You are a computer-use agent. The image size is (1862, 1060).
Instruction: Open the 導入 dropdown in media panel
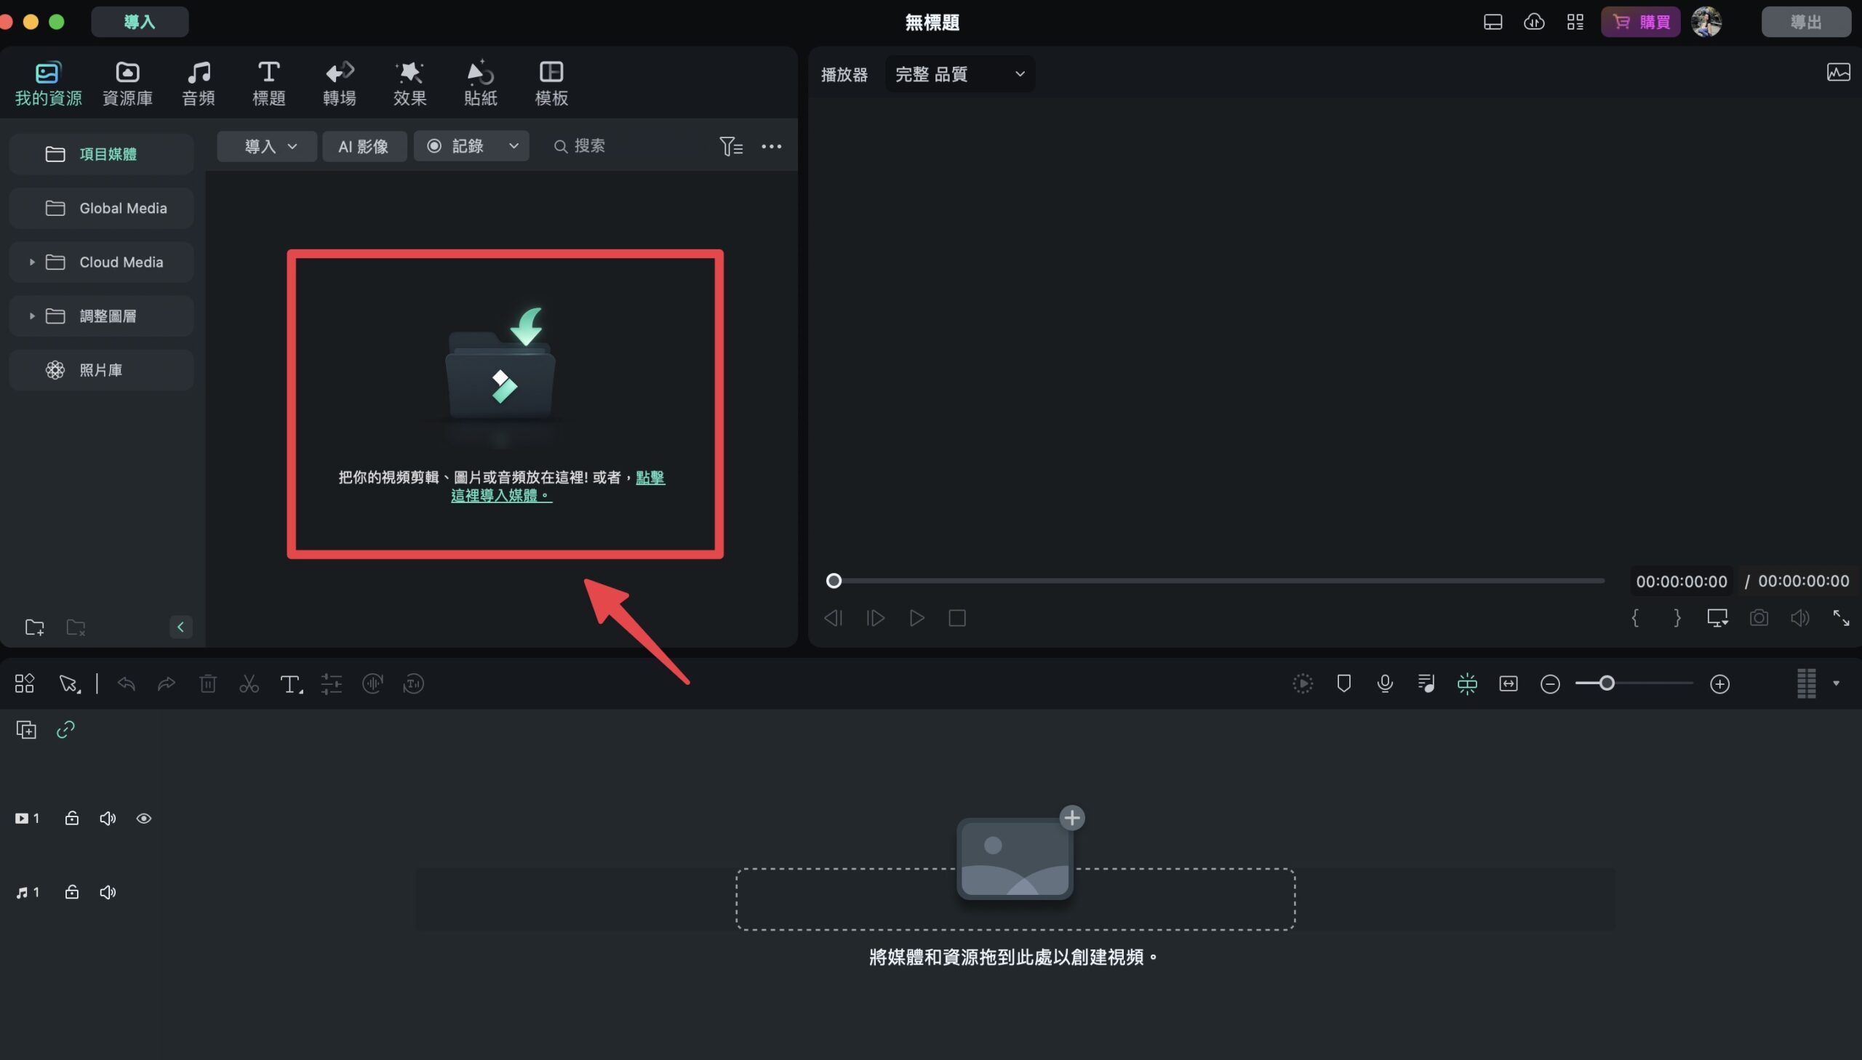click(266, 145)
